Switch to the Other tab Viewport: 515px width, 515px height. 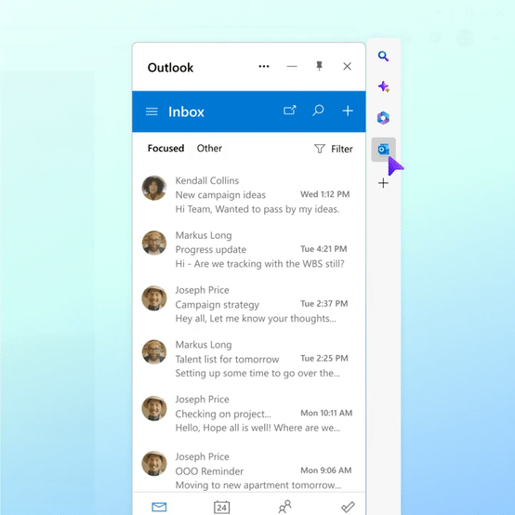[x=209, y=149]
